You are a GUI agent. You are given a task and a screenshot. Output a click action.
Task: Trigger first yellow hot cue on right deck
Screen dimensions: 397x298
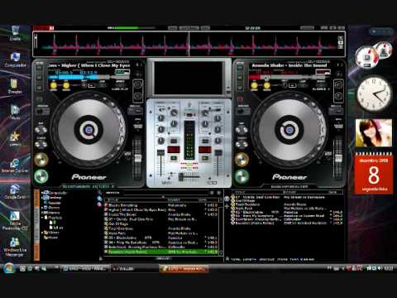point(254,85)
